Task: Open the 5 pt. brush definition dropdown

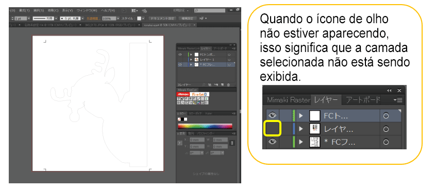Action: [x=83, y=19]
